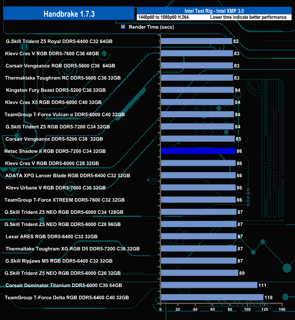Select ADATA XPG Lancer Blade RGB label
The width and height of the screenshot is (295, 320).
(x=68, y=176)
